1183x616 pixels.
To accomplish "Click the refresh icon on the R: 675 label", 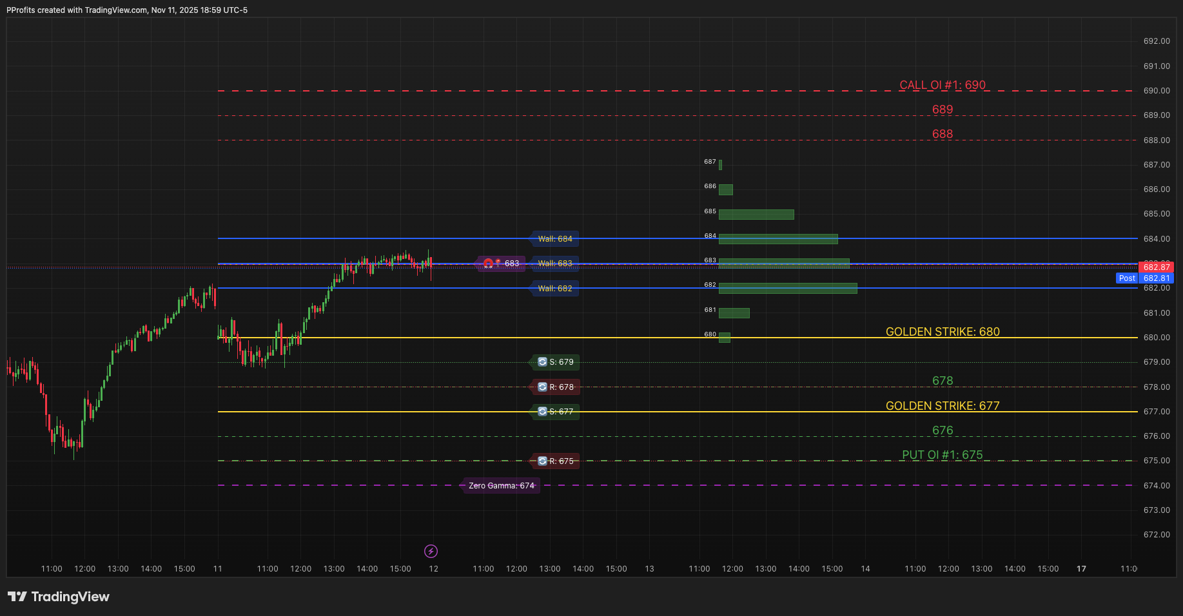I will pos(542,461).
